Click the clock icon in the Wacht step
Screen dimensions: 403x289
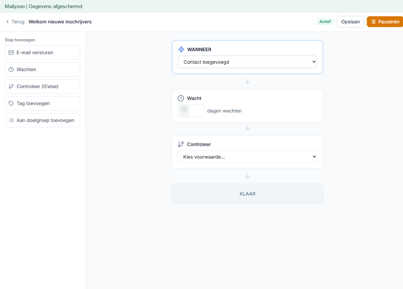(181, 98)
